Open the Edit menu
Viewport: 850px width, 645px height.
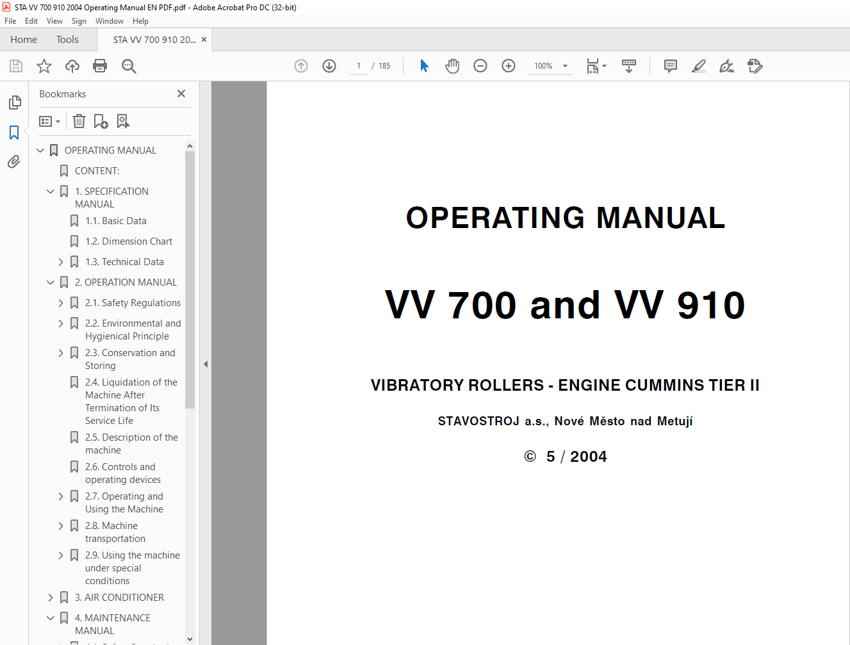click(x=31, y=21)
